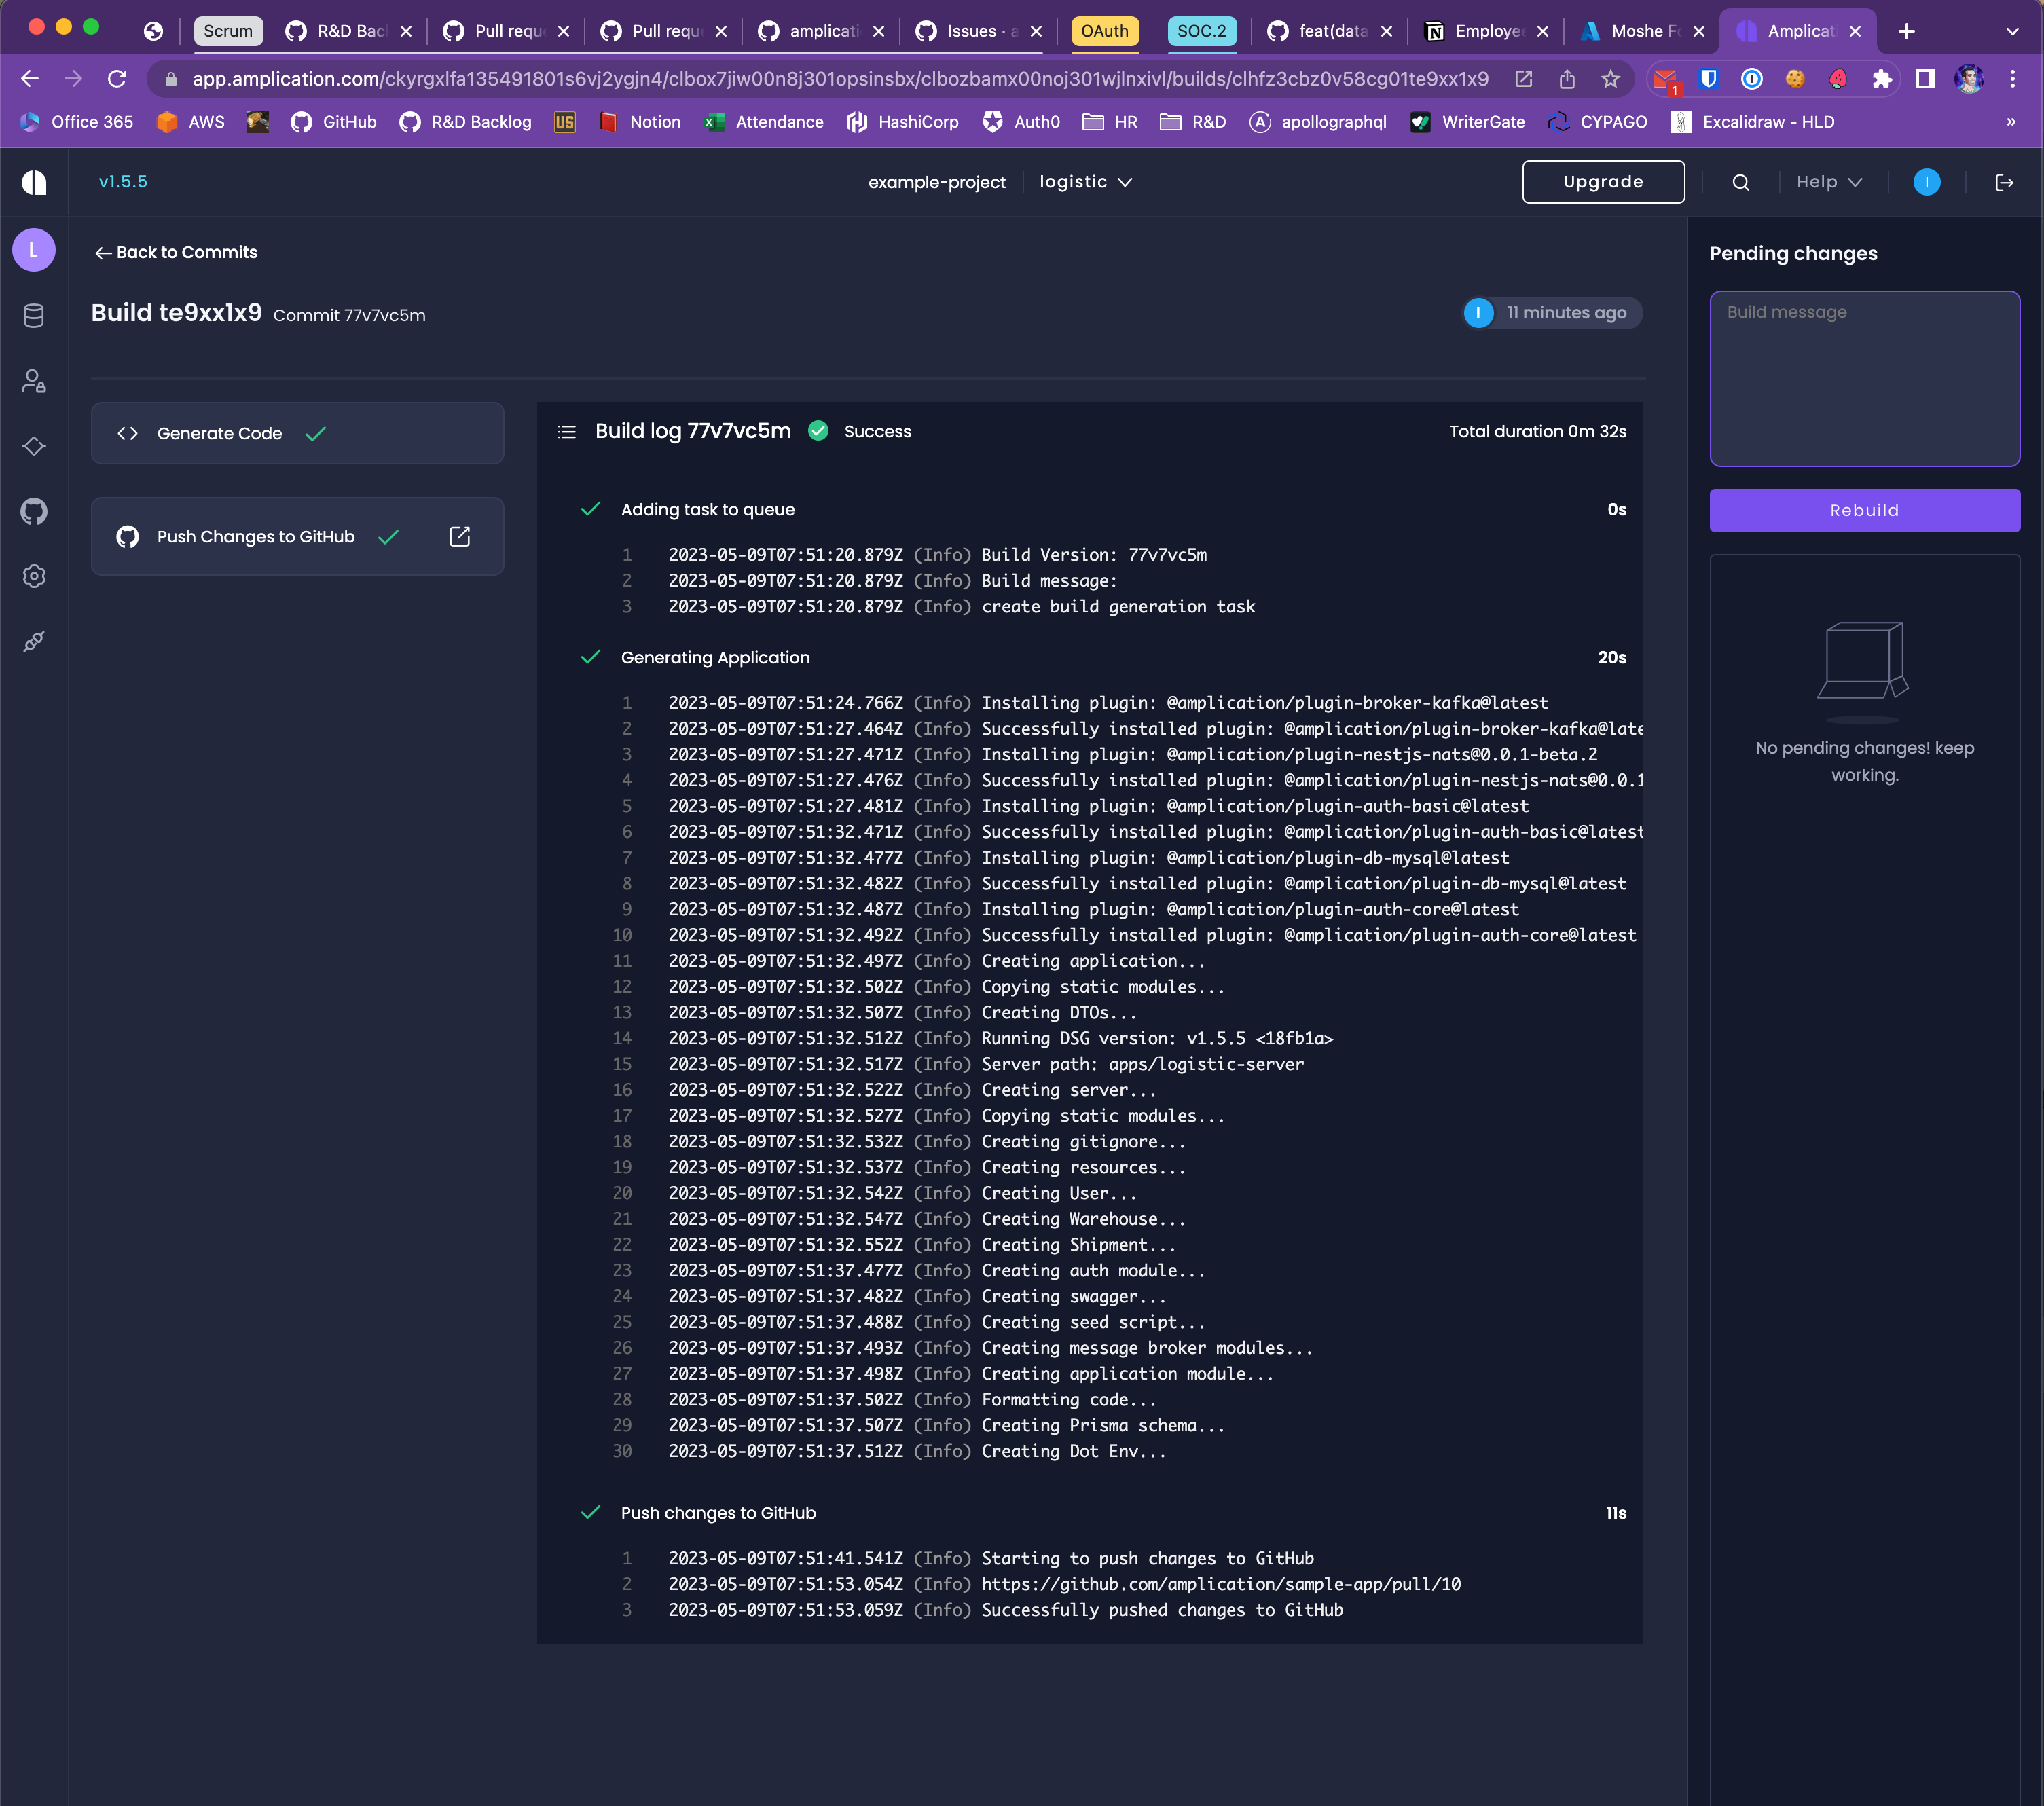Open the Settings gear in the sidebar
Screen dimensions: 2044x1806
pyautogui.click(x=34, y=576)
